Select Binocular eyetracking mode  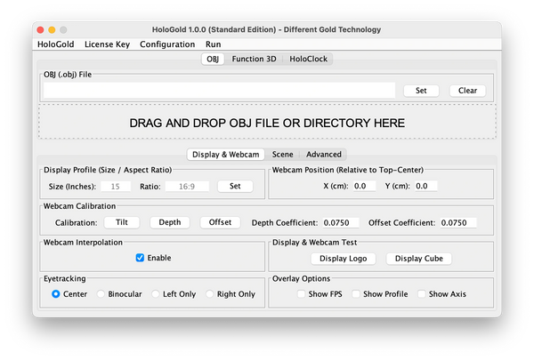(x=101, y=293)
